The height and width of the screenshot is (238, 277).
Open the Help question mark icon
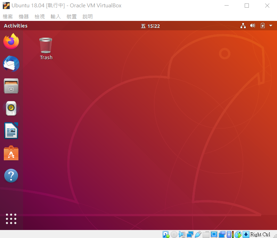click(11, 176)
